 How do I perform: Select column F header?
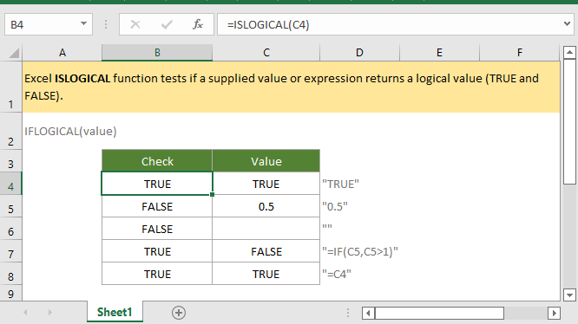click(x=519, y=53)
